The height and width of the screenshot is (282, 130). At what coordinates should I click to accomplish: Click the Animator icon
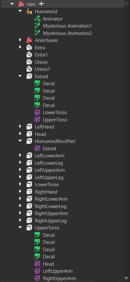click(x=37, y=19)
